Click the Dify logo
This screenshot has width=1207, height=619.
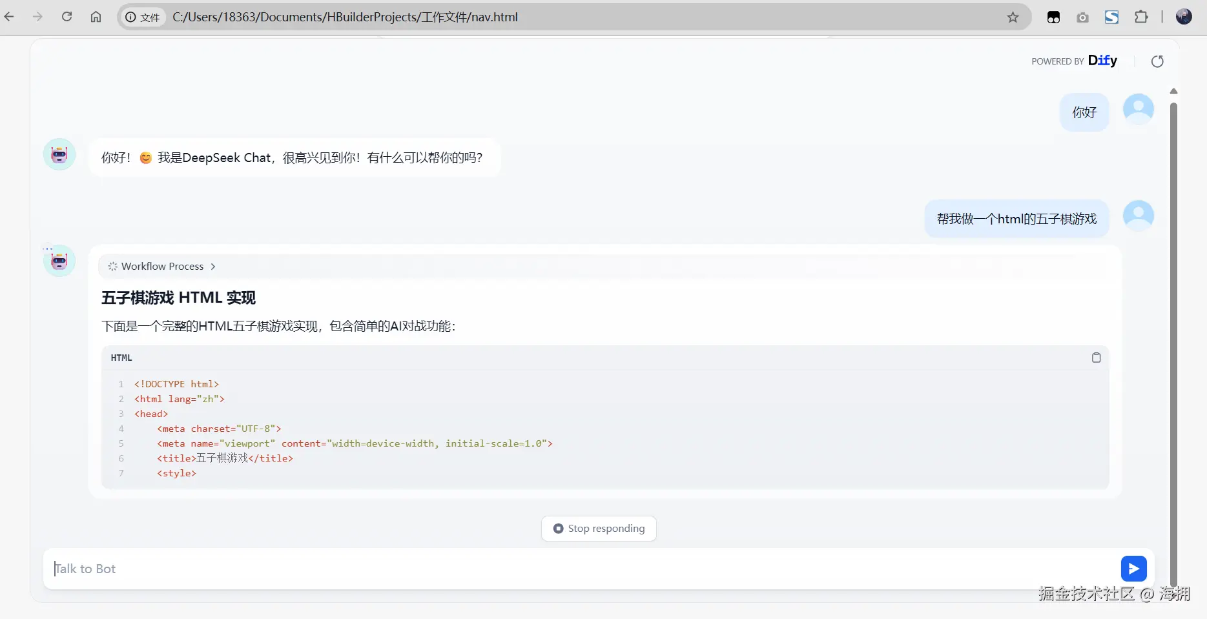1102,61
